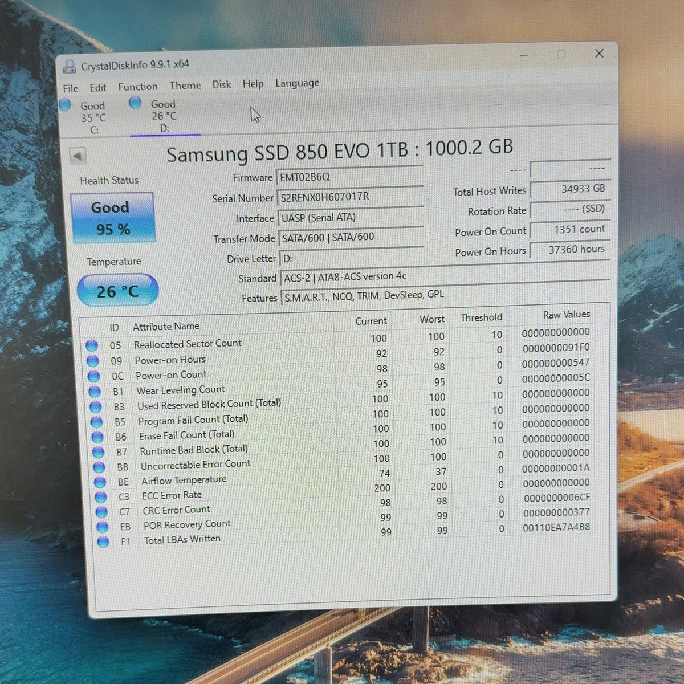Click status icon for Power-on Hours row

(x=92, y=361)
